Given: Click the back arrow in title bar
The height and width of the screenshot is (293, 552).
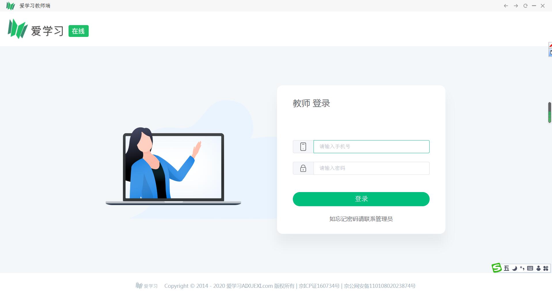Looking at the screenshot, I should coord(506,6).
